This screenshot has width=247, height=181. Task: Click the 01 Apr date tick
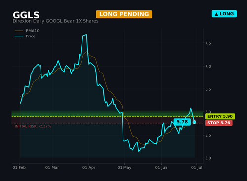click(89, 167)
